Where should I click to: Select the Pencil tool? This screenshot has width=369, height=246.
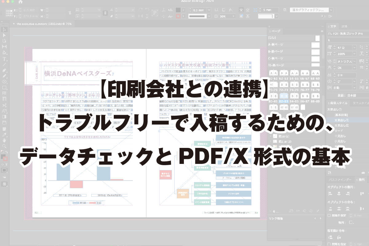click(x=4, y=76)
